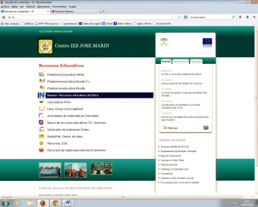This screenshot has width=258, height=207.
Task: Close the Servidor de contenidos tab
Action: (x=48, y=11)
